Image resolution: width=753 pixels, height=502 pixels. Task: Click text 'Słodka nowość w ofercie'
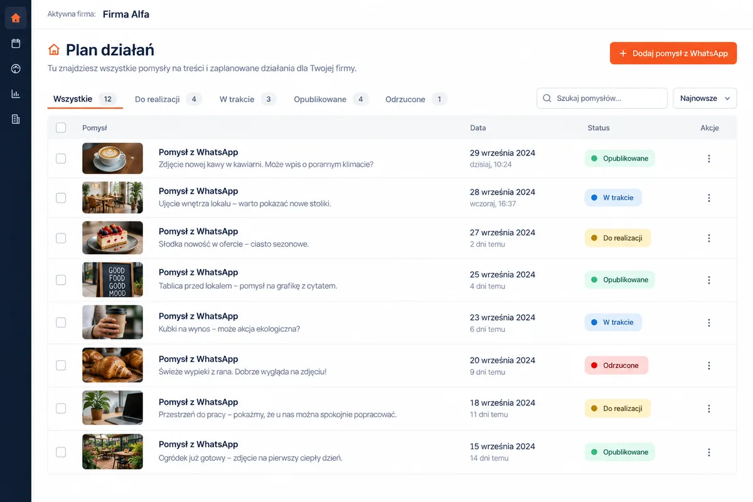coord(201,243)
